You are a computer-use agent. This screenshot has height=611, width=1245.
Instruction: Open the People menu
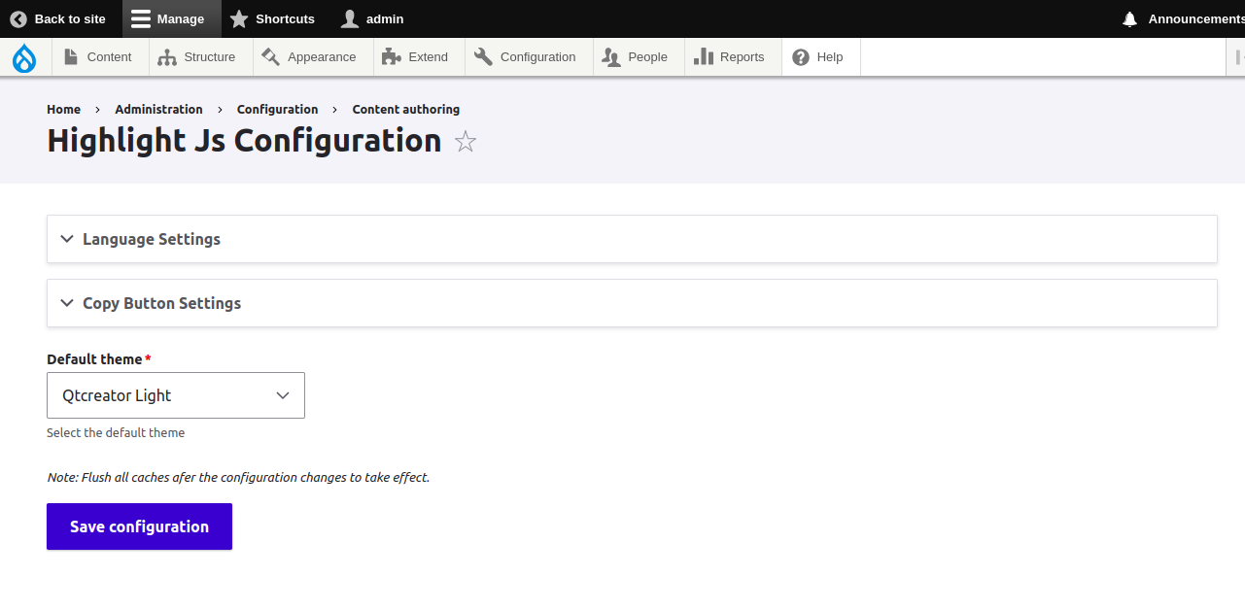tap(639, 57)
